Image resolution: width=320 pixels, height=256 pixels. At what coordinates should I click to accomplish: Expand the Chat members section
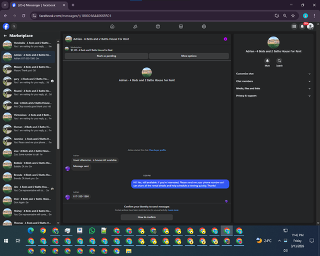273,81
